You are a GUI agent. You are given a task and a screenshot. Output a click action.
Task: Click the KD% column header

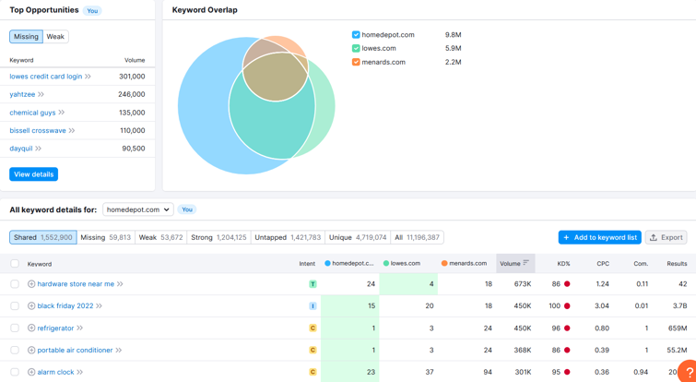(564, 263)
